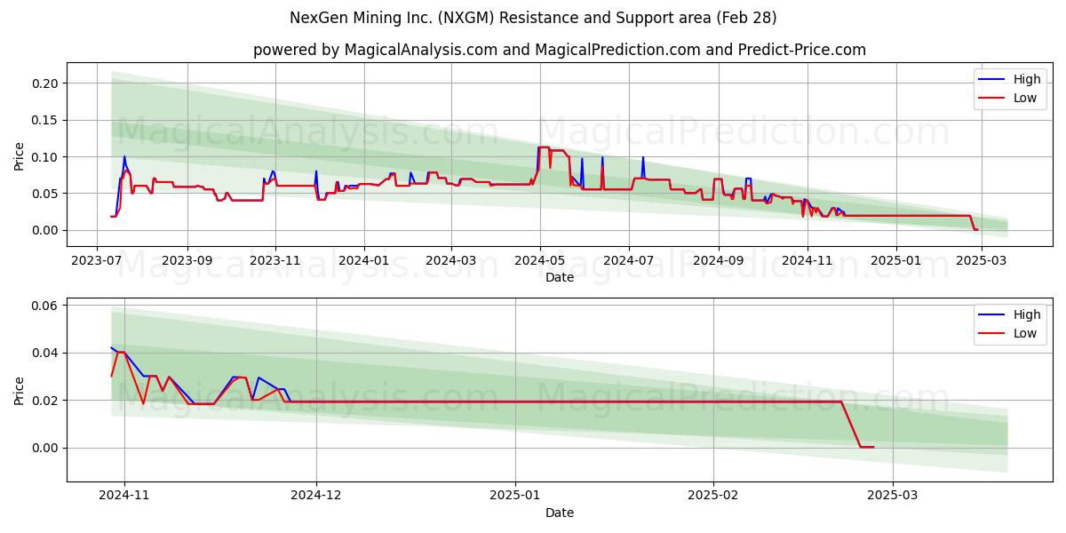Click the '2025-03' x-axis label in top chart
The height and width of the screenshot is (533, 1066).
coord(982,261)
